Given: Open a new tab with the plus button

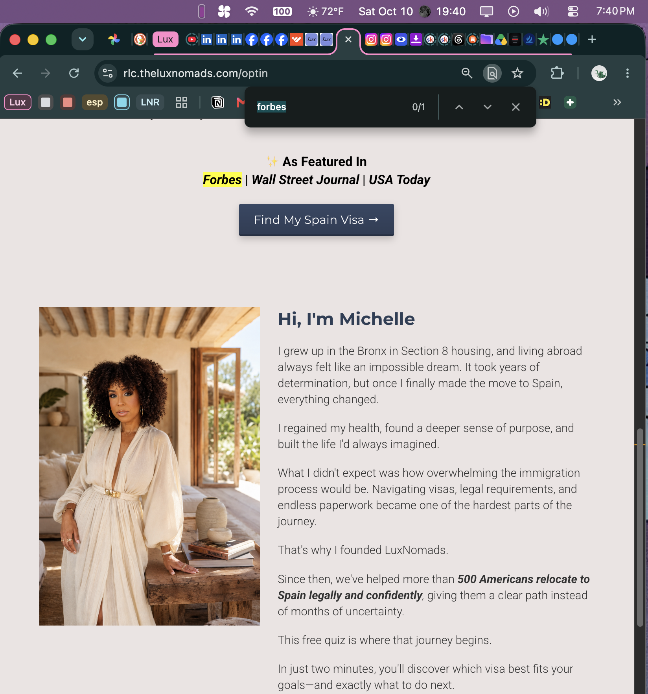Looking at the screenshot, I should tap(592, 39).
